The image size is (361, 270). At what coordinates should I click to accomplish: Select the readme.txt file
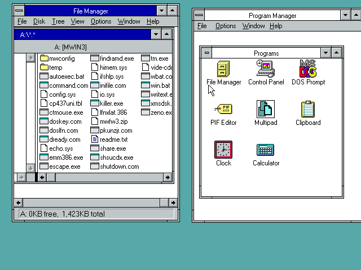[113, 139]
